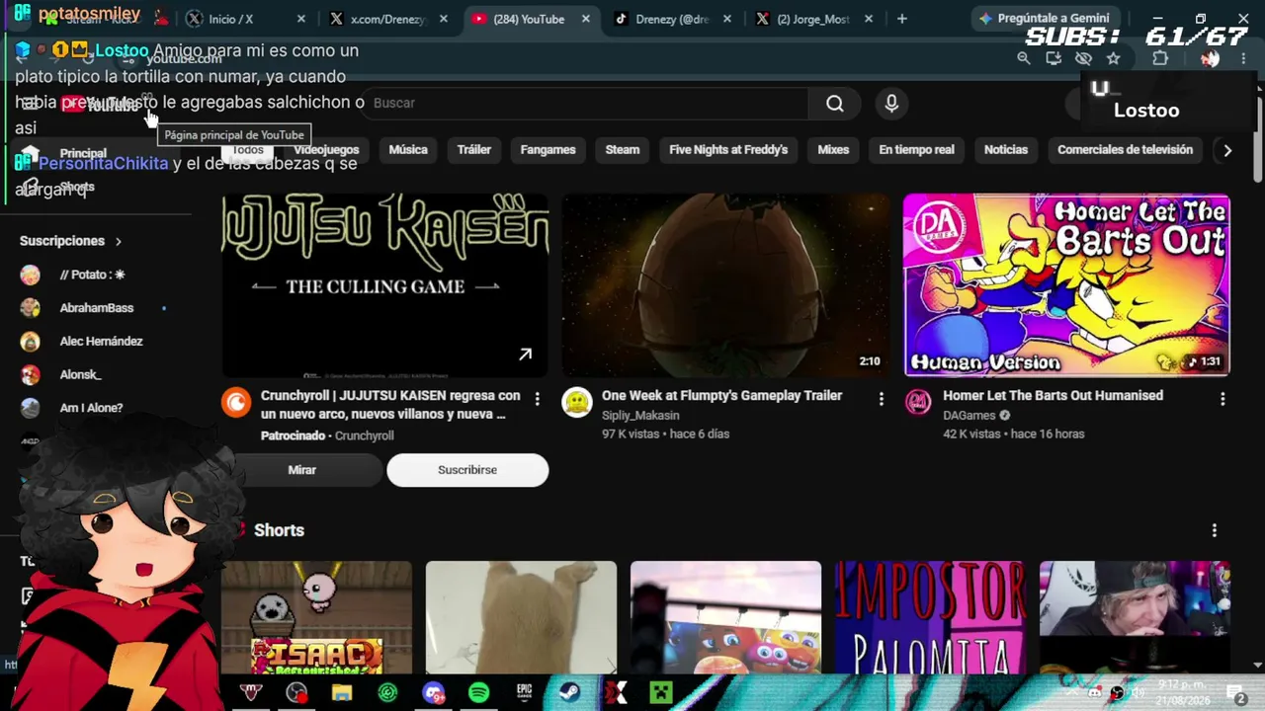
Task: Open File Explorer from the taskbar
Action: 342,693
